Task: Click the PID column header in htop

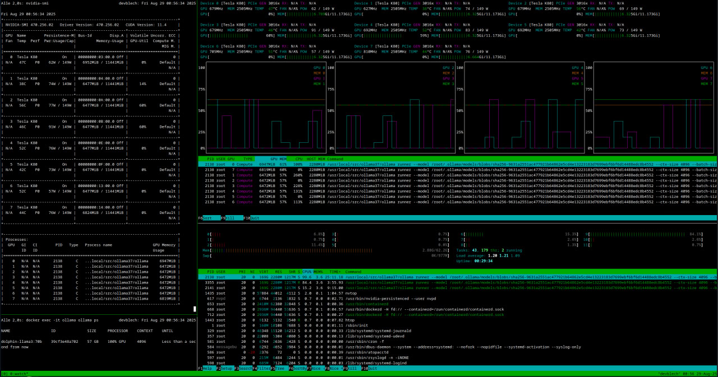Action: point(210,271)
